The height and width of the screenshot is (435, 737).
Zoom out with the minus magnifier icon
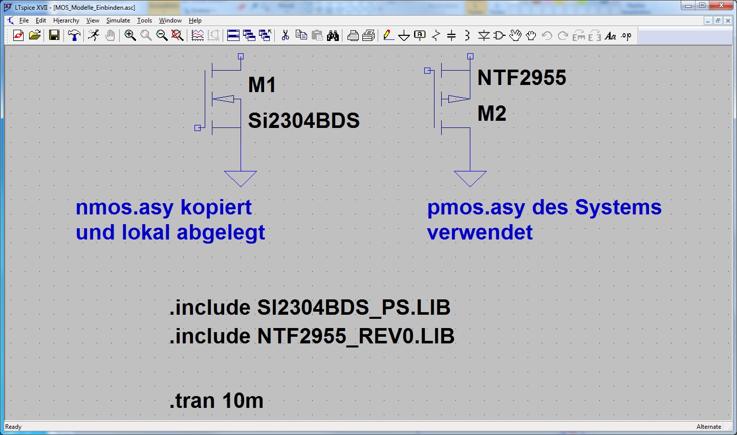pos(162,35)
